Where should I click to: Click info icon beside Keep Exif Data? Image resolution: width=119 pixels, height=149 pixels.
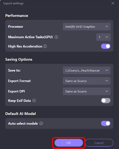pyautogui.click(x=34, y=101)
